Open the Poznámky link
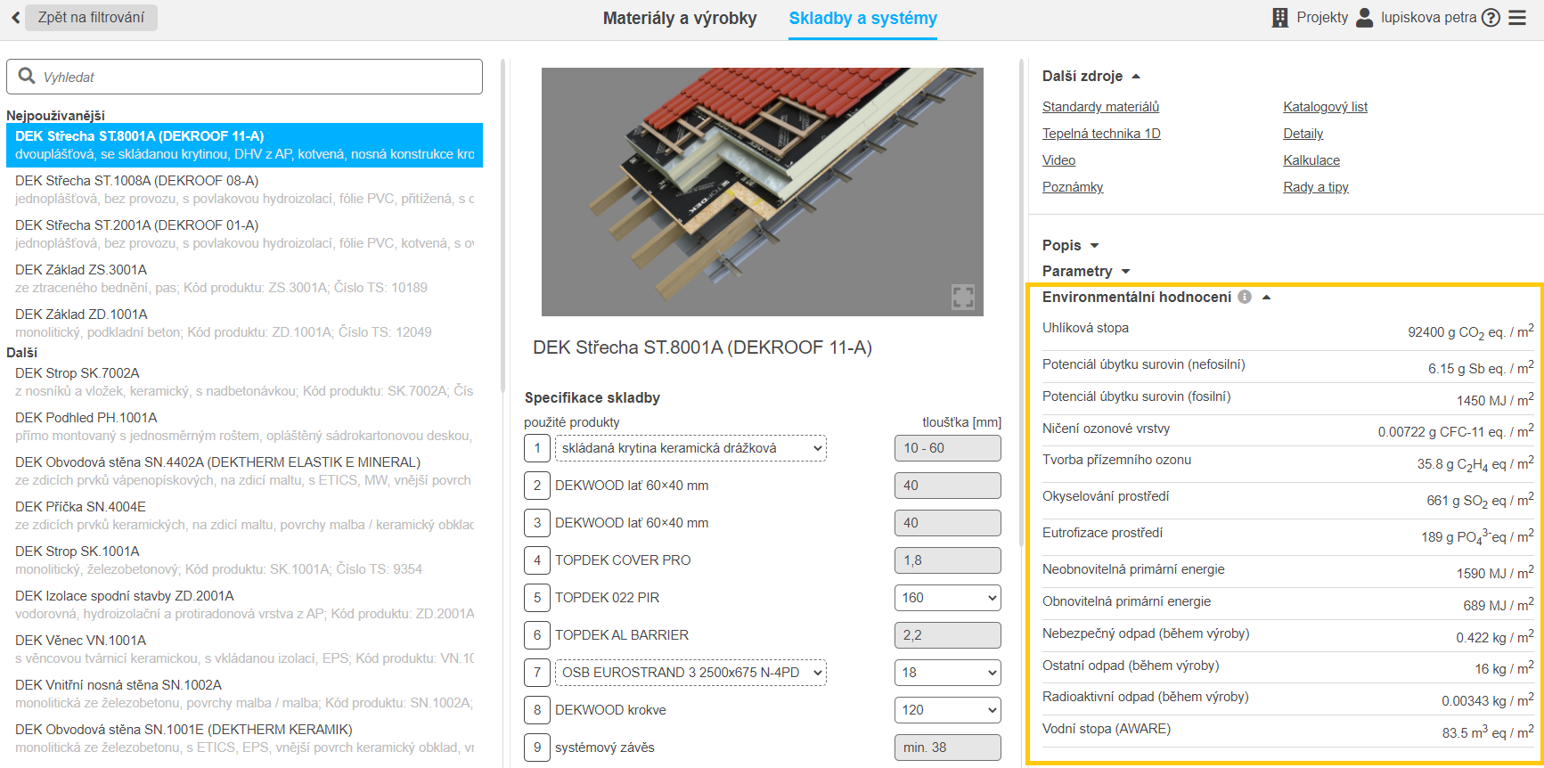 1073,187
